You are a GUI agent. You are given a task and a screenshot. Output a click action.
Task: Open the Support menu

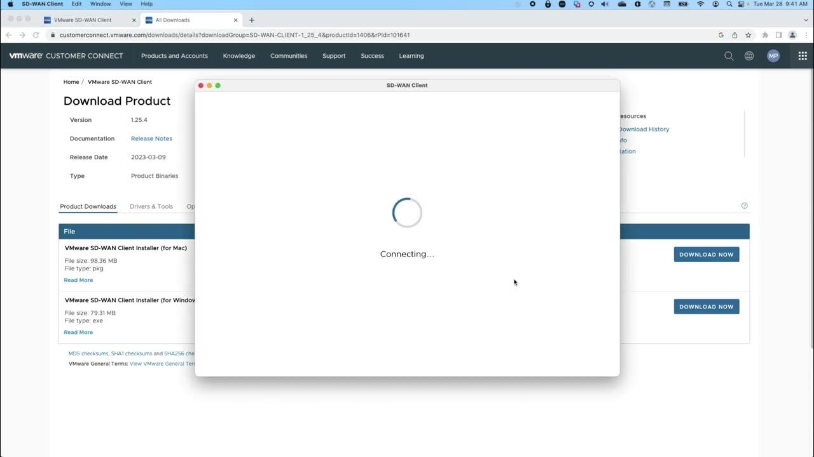(334, 56)
